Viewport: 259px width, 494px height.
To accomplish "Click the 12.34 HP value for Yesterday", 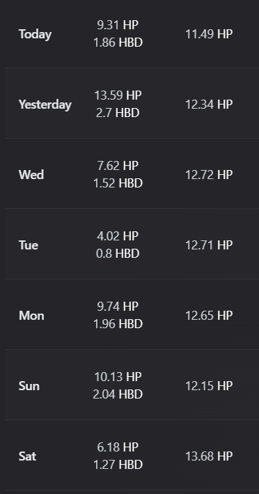I will pos(209,105).
